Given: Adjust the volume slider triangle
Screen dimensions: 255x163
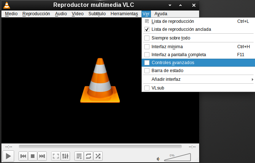Looking at the screenshot, I should pyautogui.click(x=177, y=157).
